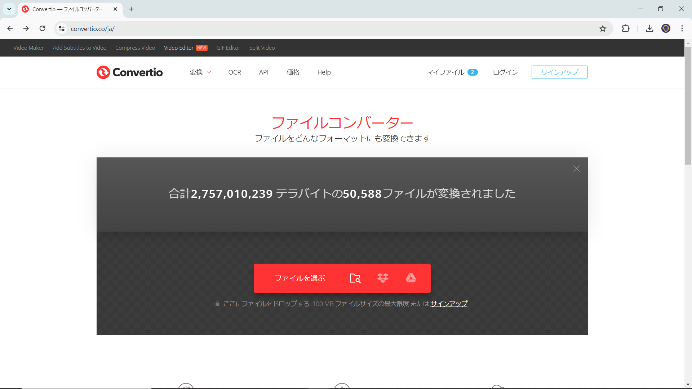Click the ログイン link
692x389 pixels.
[x=505, y=72]
